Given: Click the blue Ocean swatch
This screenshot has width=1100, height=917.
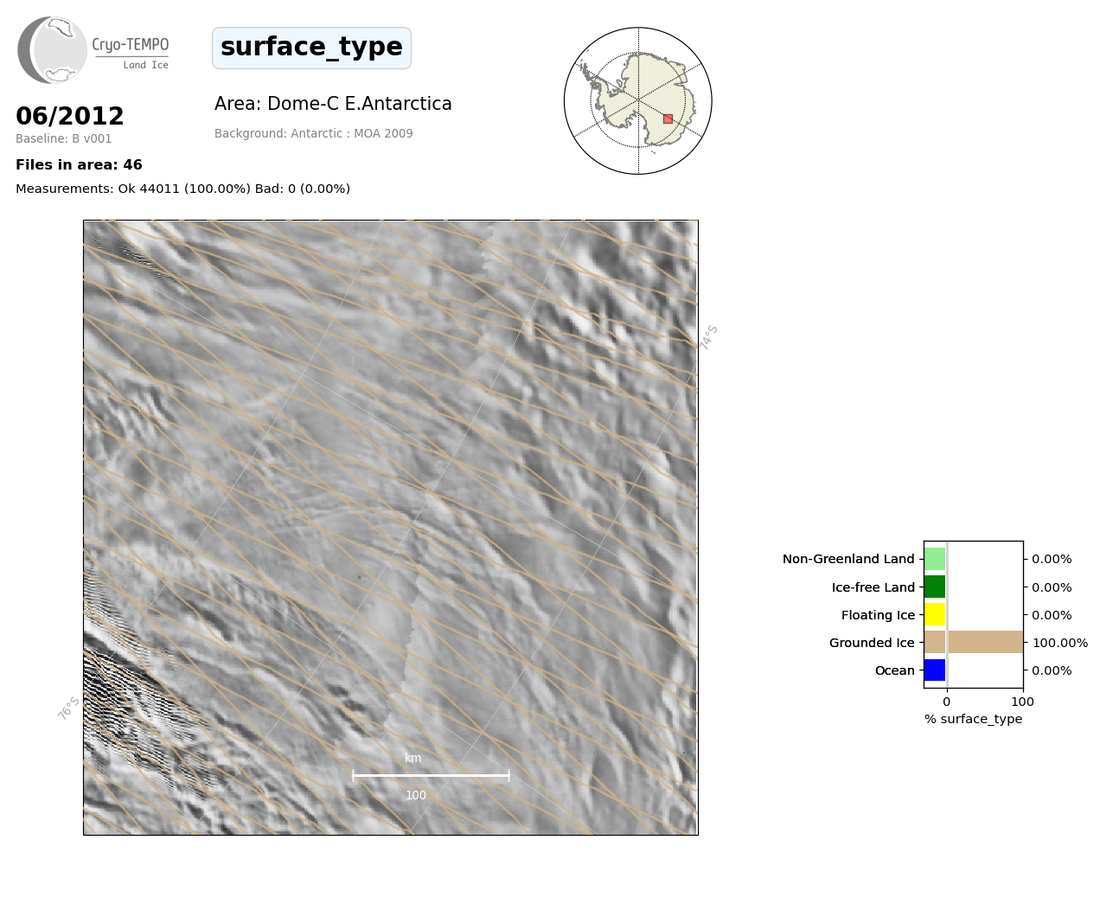Looking at the screenshot, I should 935,670.
